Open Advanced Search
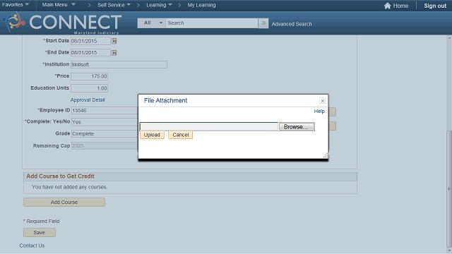This screenshot has width=452, height=254. coord(292,24)
